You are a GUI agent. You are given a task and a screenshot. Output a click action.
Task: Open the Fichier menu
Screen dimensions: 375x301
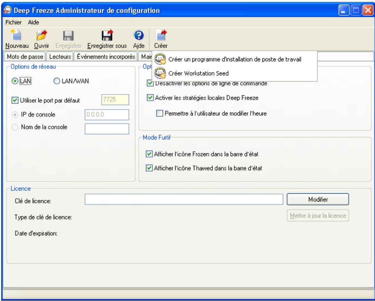click(13, 22)
